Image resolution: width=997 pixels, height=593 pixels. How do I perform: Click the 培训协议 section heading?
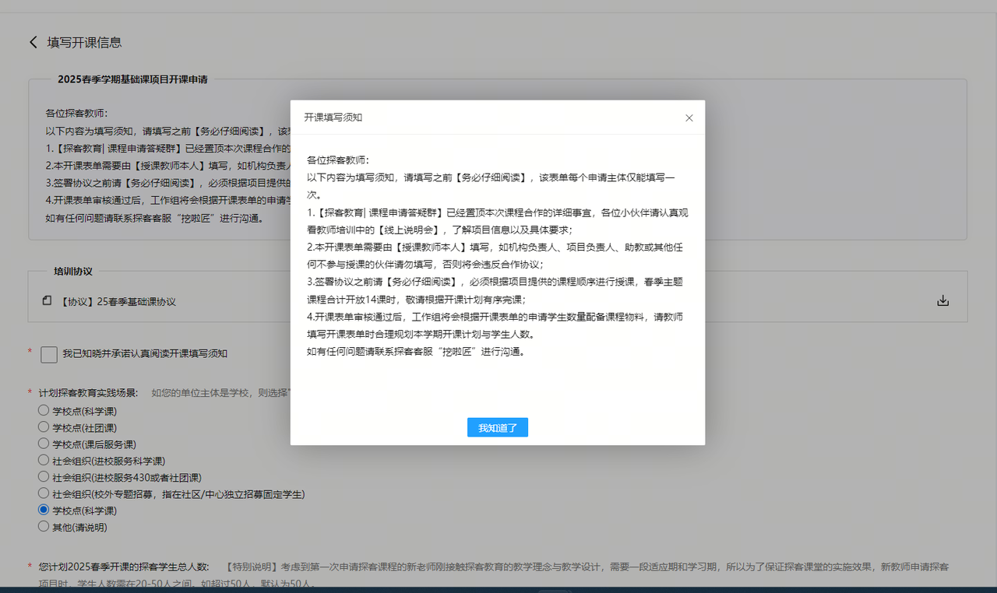click(73, 272)
